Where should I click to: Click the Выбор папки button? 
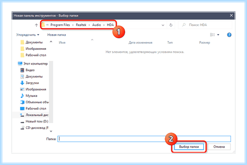[x=189, y=147]
